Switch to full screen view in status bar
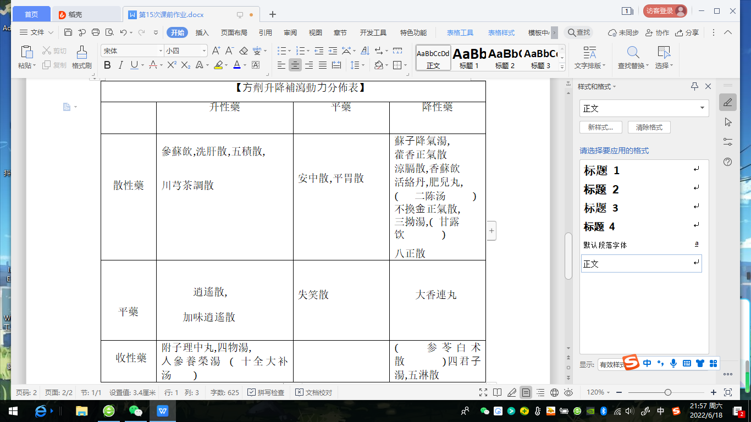Viewport: 751px width, 422px height. 483,392
